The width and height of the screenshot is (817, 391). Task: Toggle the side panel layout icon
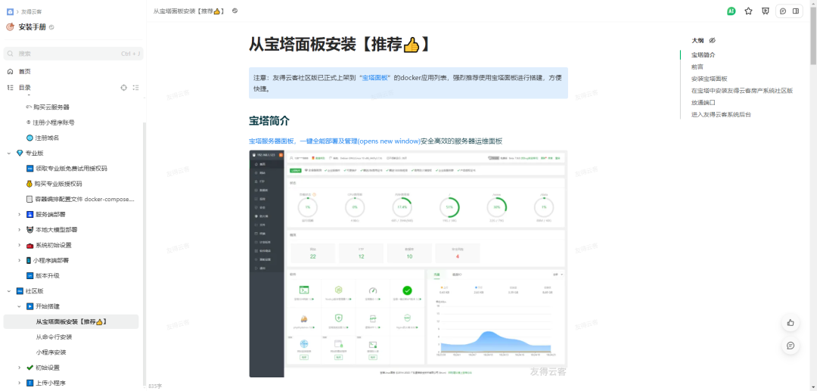796,11
